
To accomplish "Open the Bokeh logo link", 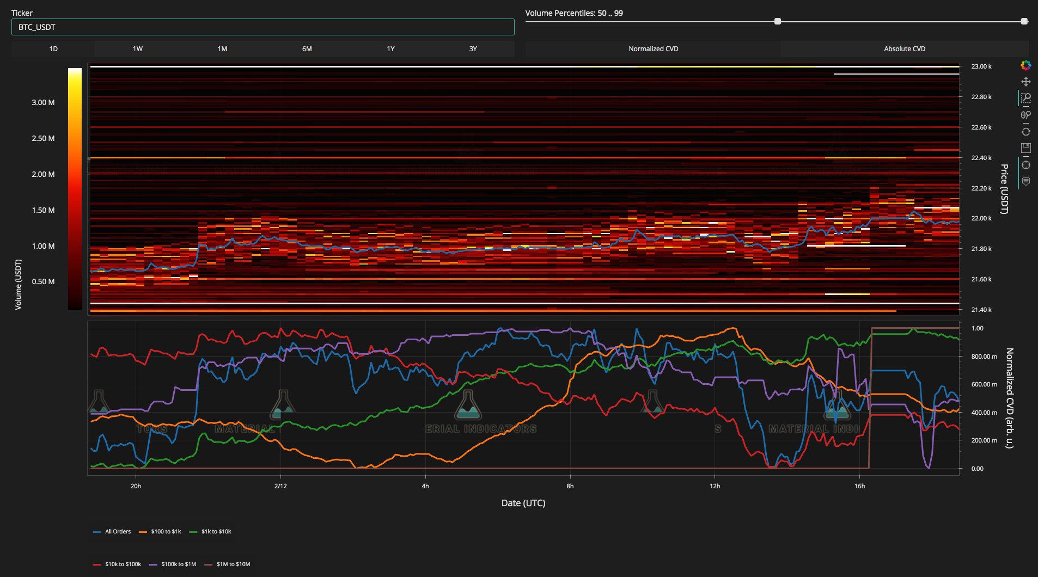I will (1025, 65).
